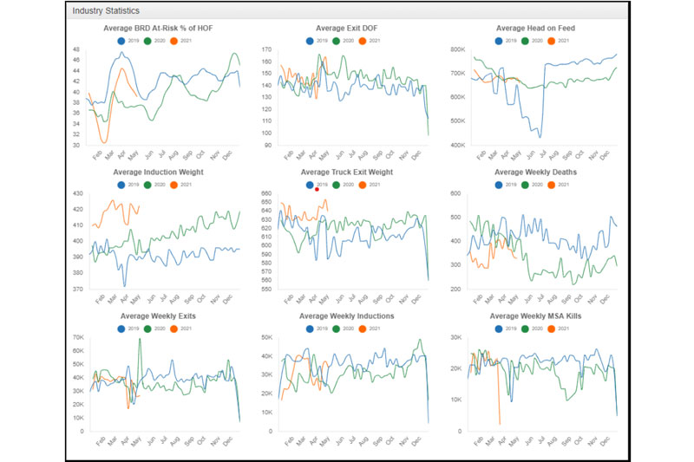
Task: Click the 48 axis label in BRD At-Risk chart
Action: point(76,49)
